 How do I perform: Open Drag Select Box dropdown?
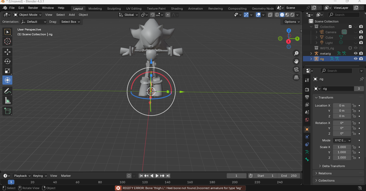point(70,22)
